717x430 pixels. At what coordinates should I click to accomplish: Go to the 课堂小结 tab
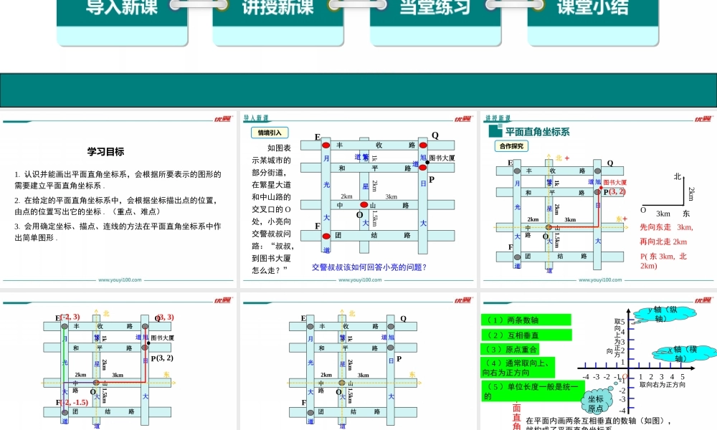[x=592, y=9]
